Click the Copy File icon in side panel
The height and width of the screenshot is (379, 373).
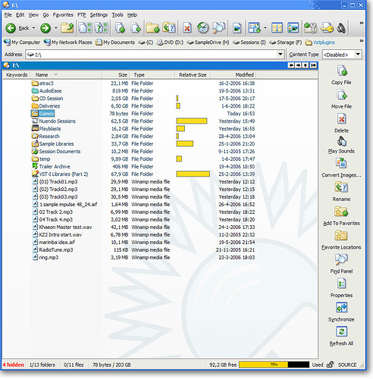(342, 70)
